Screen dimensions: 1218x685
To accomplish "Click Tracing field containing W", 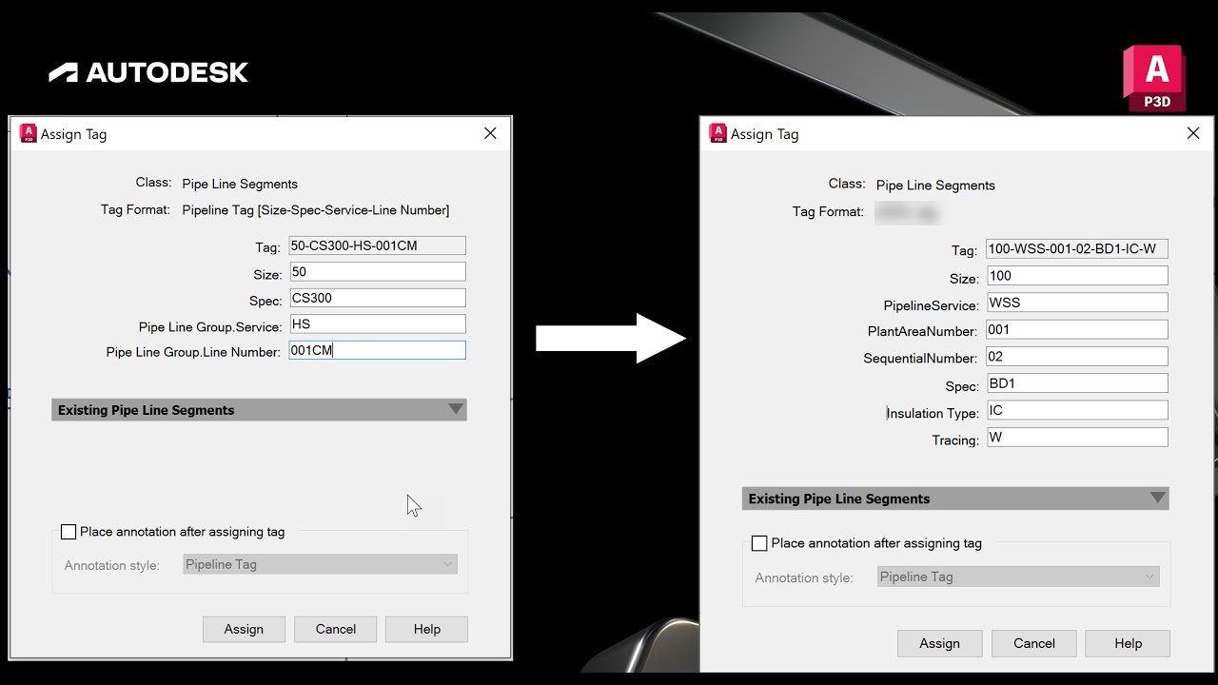I will click(x=1077, y=438).
